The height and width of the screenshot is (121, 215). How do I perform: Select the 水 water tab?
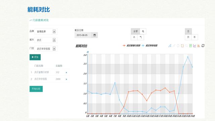click(x=134, y=37)
